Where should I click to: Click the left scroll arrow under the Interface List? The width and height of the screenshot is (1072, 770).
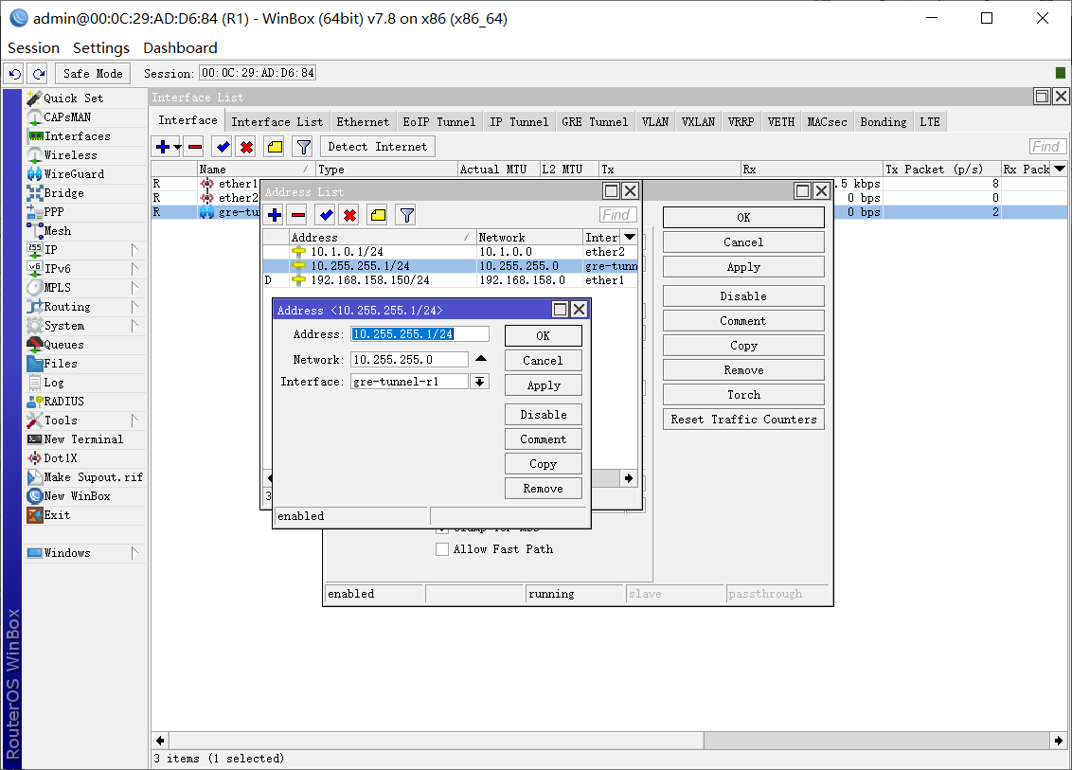coord(160,741)
